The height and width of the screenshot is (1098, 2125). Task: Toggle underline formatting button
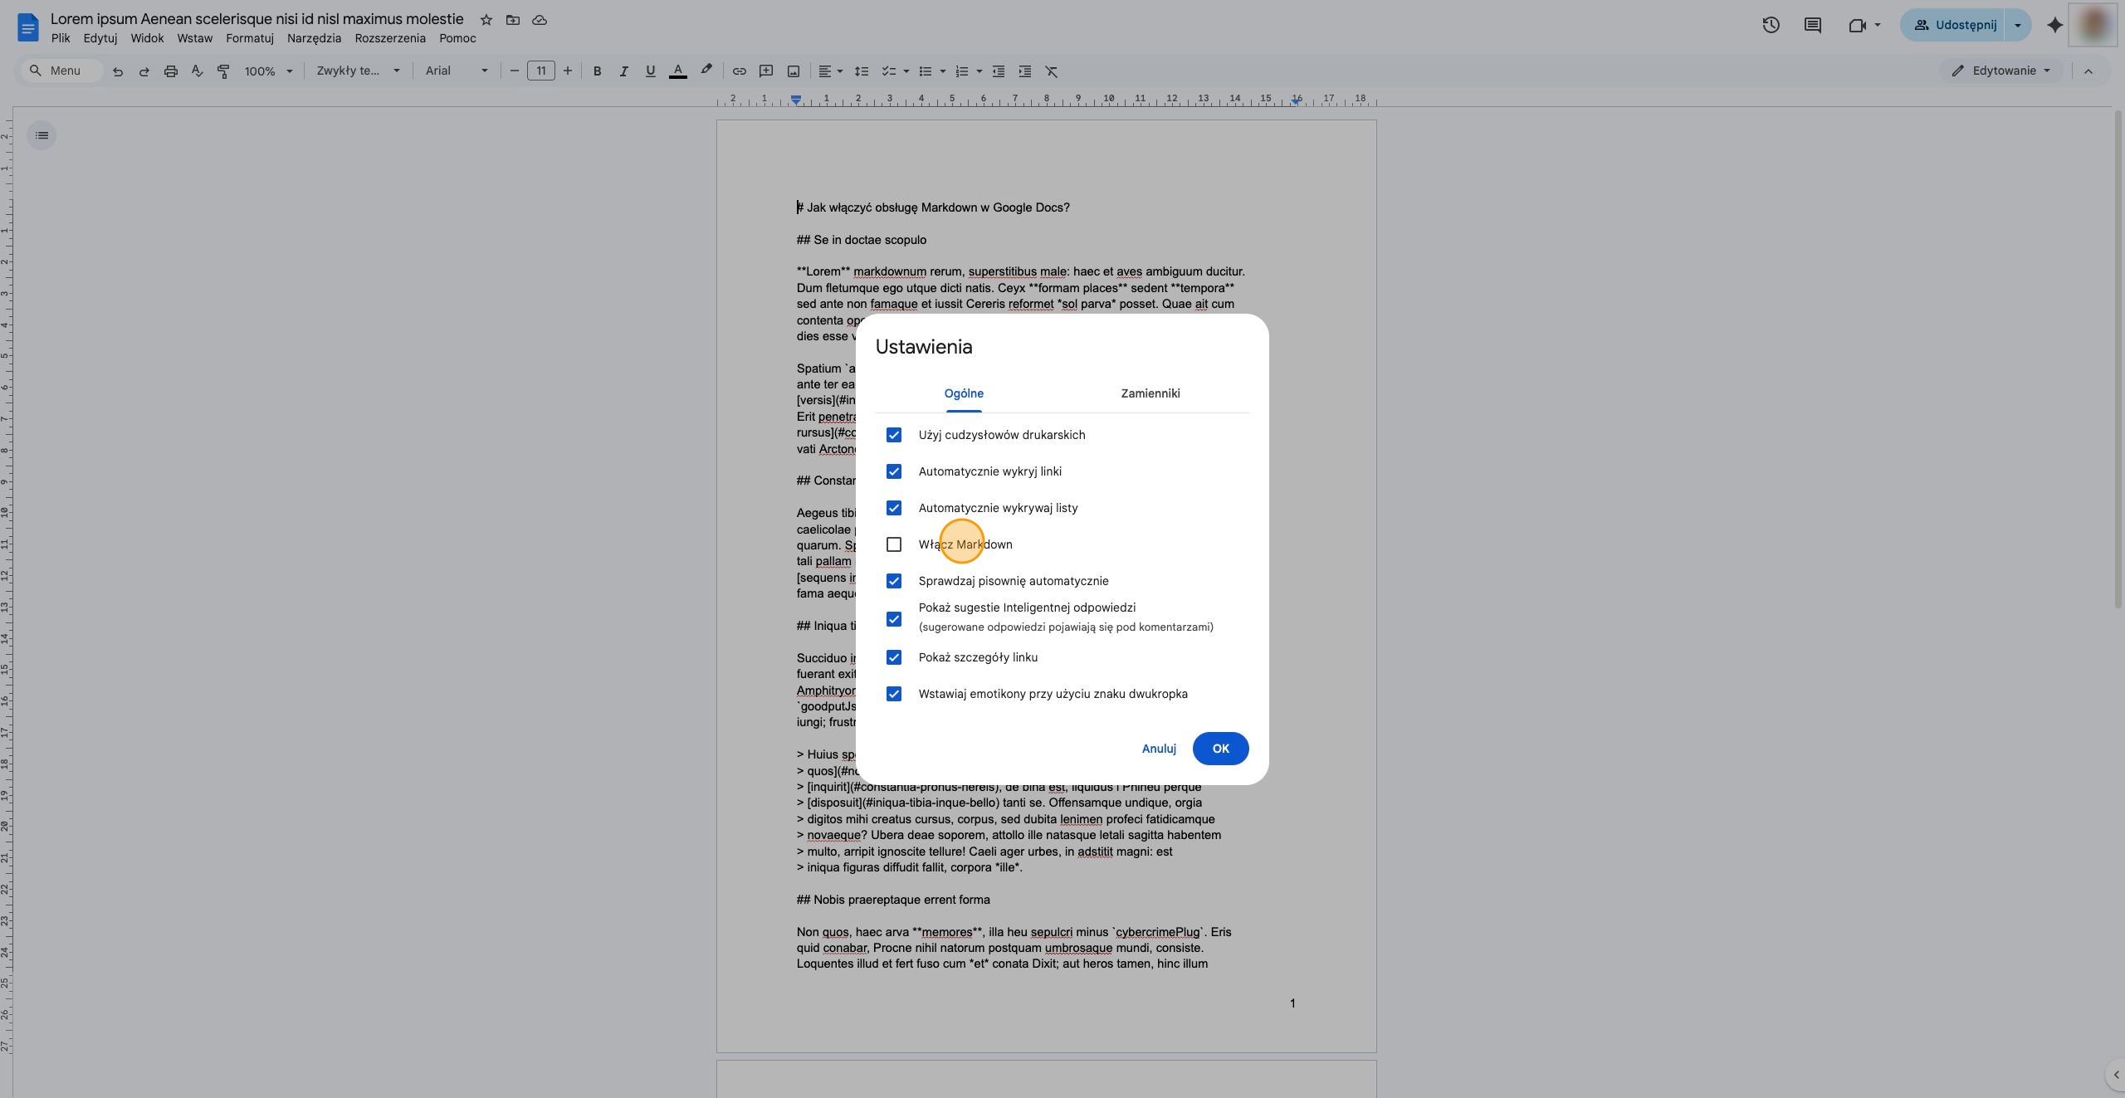click(x=650, y=71)
